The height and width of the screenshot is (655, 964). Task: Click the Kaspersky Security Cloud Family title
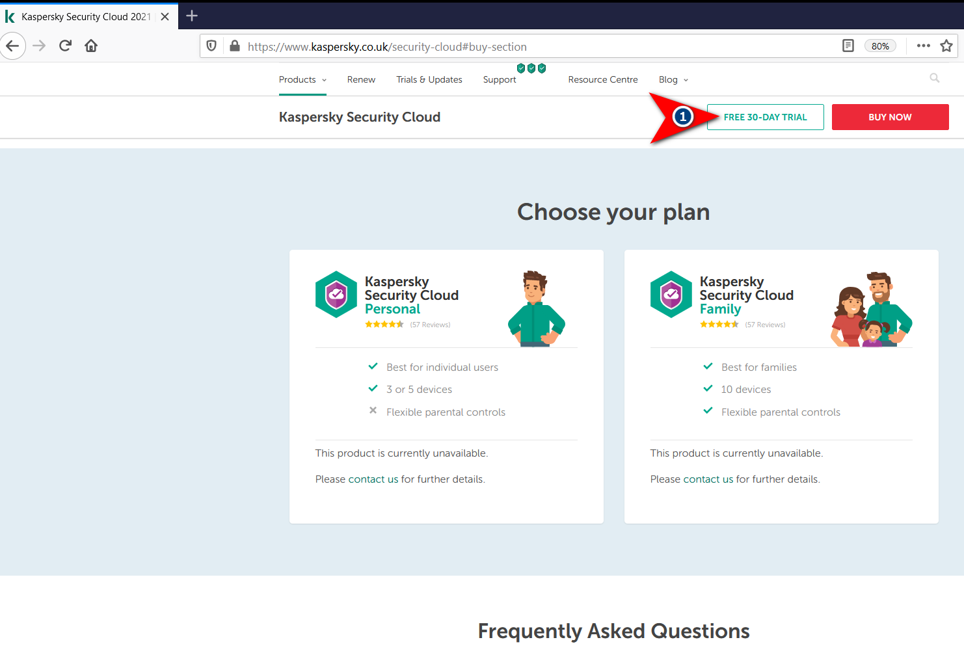coord(747,295)
